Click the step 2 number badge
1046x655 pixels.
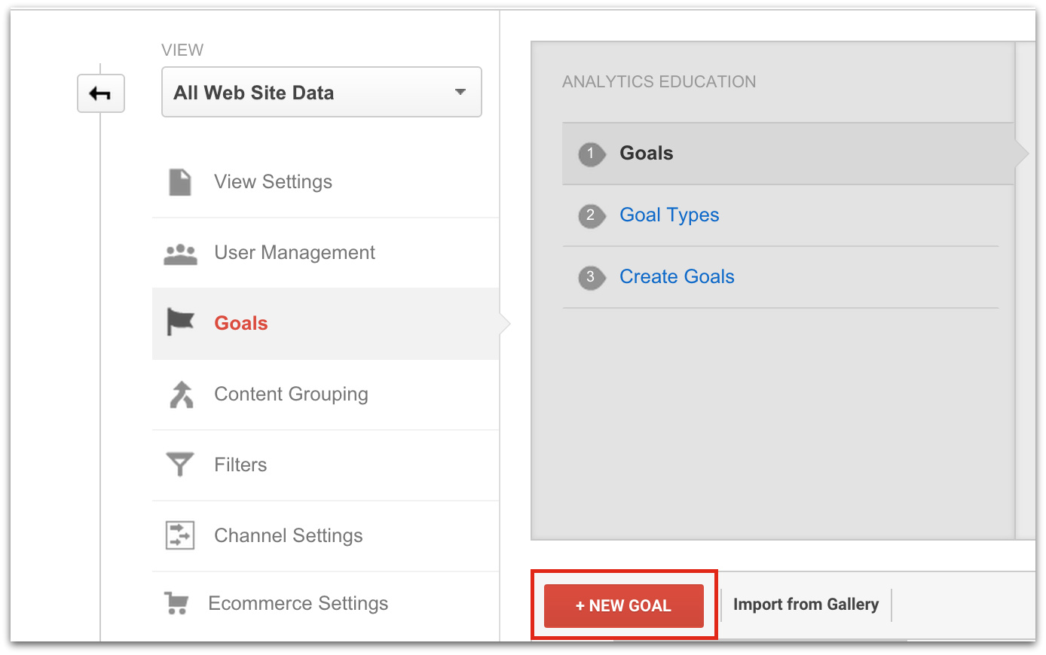591,215
